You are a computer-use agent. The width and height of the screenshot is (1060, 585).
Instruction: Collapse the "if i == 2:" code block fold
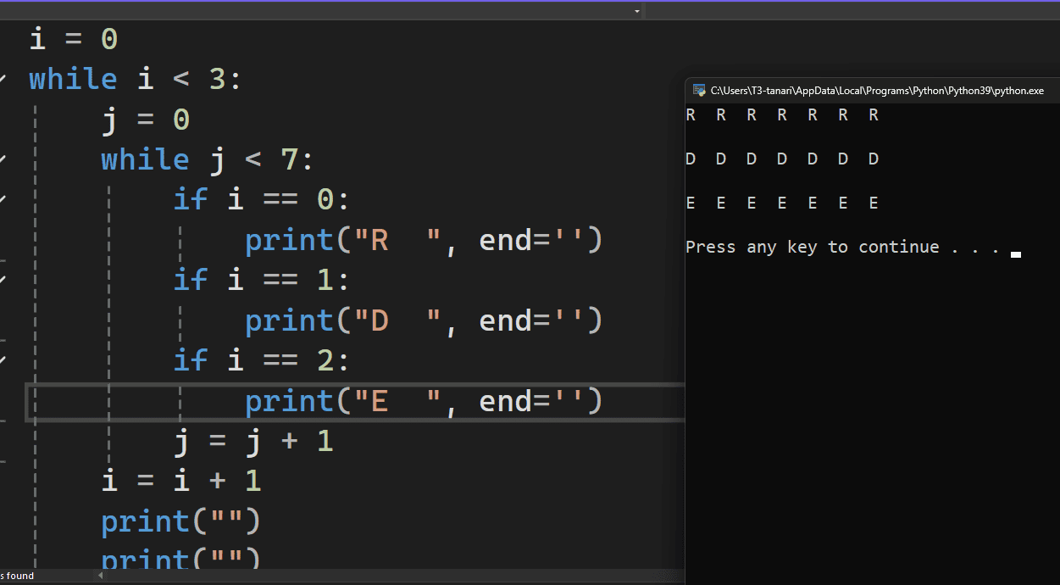click(x=3, y=359)
